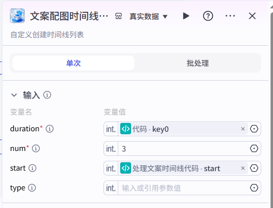
Task: Click the plugin node thumbnail icon
Action: (17, 16)
